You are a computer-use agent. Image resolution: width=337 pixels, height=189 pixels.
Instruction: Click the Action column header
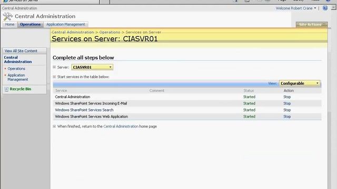pos(289,91)
